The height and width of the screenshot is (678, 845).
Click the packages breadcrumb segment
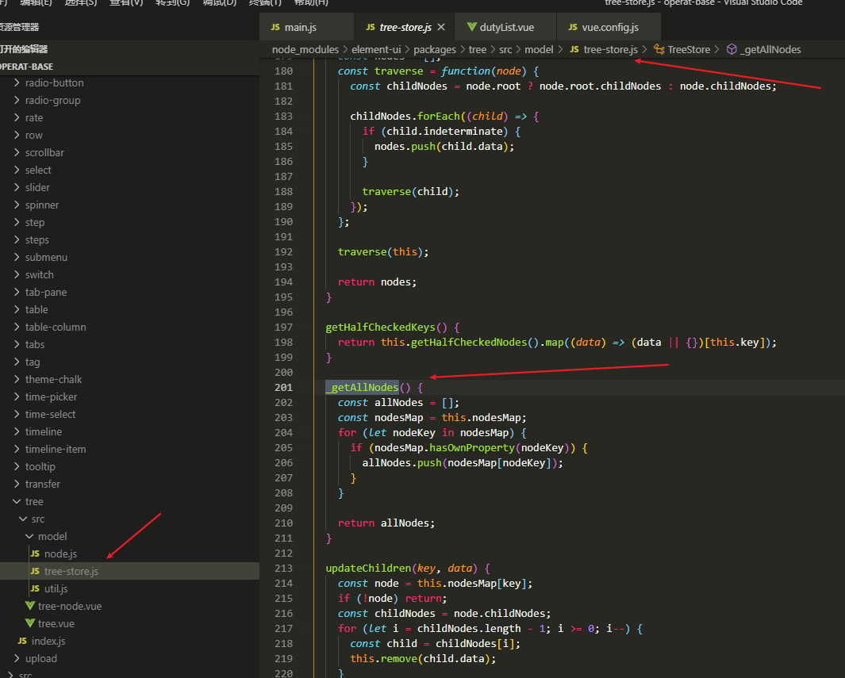pyautogui.click(x=434, y=49)
